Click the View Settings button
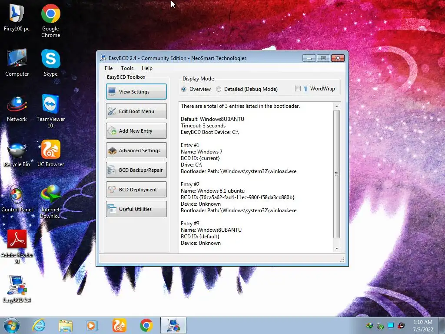 (x=136, y=91)
